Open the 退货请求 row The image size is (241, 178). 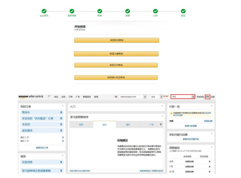(42, 130)
